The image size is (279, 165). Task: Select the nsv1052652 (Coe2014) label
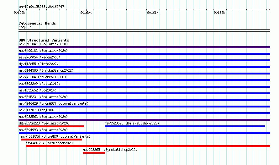tap(38, 90)
